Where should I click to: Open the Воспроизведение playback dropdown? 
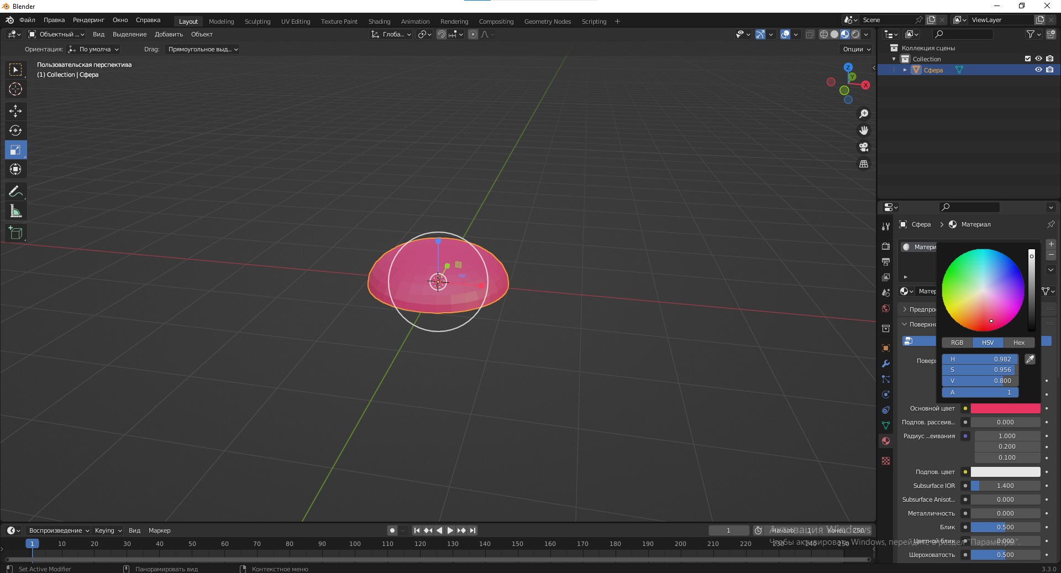click(59, 530)
